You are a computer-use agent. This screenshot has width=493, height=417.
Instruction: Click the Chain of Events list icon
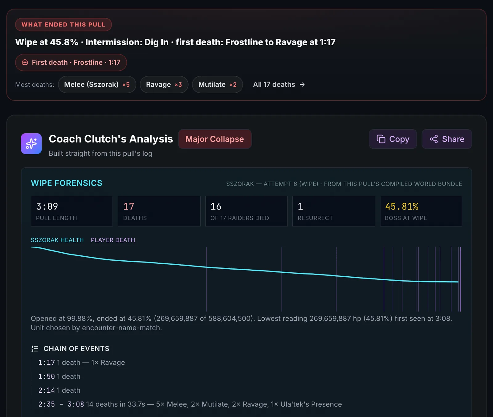coord(35,349)
